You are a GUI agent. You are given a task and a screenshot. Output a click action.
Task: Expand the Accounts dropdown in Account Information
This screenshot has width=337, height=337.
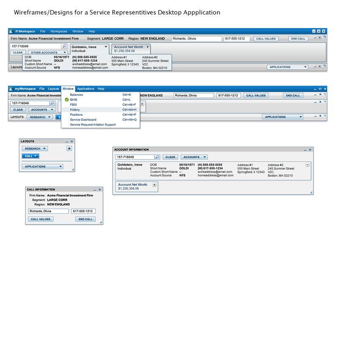[194, 157]
